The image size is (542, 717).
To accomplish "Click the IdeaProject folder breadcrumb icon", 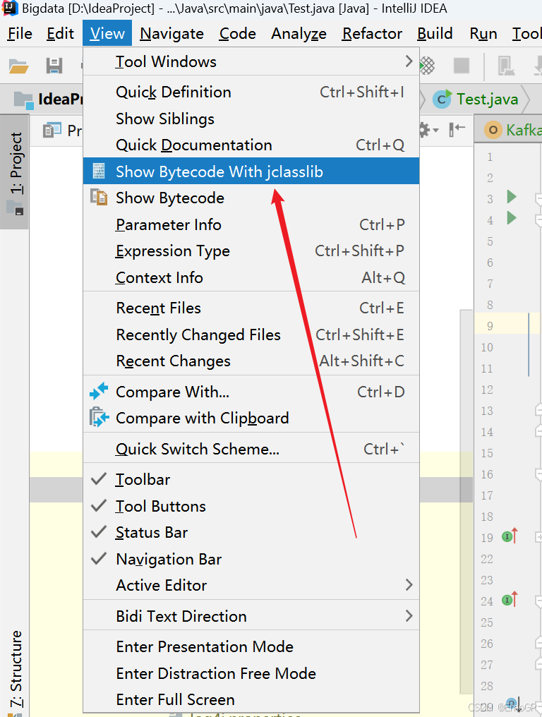I will click(23, 100).
